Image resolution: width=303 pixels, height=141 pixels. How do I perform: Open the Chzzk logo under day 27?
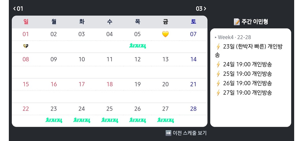165,120
